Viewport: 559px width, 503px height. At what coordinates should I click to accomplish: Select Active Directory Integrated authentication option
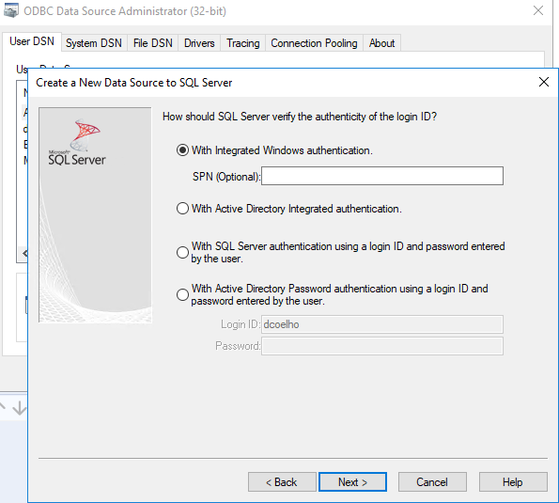tap(182, 209)
